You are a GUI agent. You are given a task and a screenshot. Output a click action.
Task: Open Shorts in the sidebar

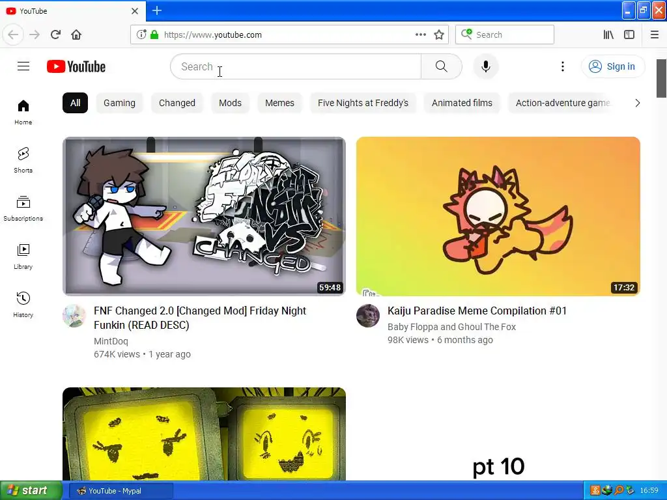click(x=23, y=160)
